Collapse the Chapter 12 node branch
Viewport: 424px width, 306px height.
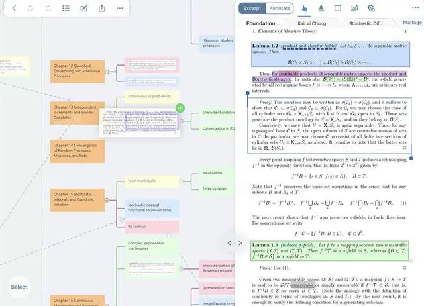(x=107, y=72)
